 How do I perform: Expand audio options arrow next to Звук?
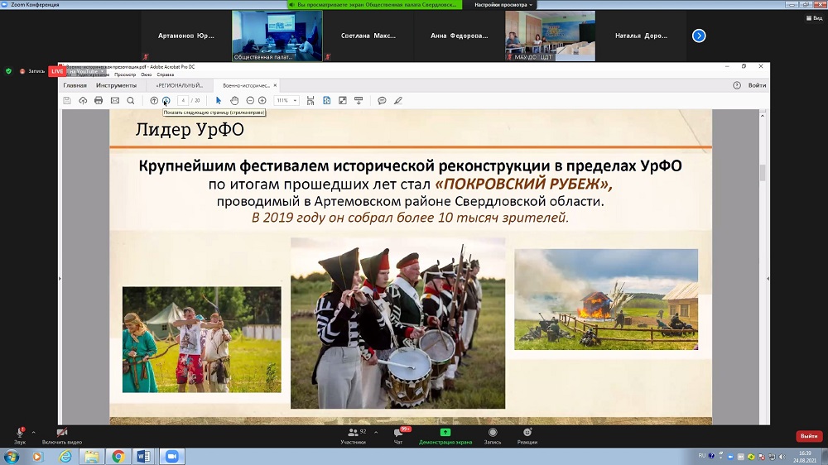coord(33,432)
